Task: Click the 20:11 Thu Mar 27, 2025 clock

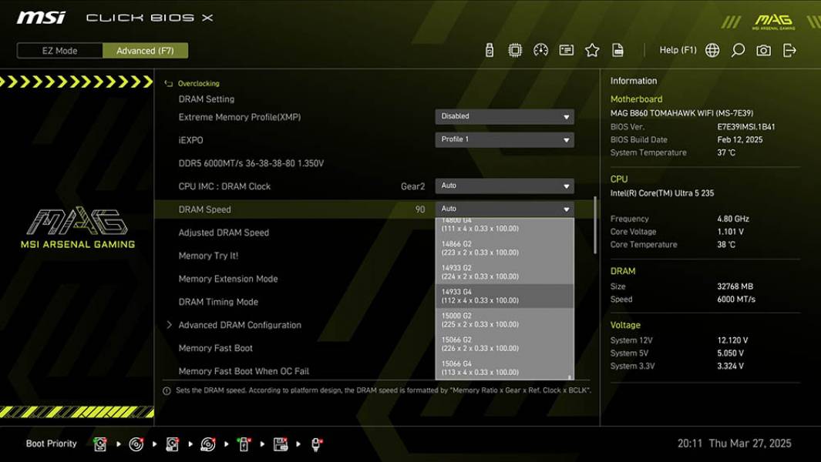Action: point(734,444)
